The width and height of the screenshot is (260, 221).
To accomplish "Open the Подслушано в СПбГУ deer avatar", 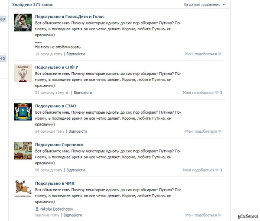I will (23, 73).
